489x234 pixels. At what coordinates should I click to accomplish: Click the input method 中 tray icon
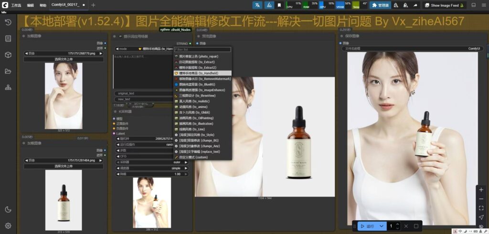[461, 231]
